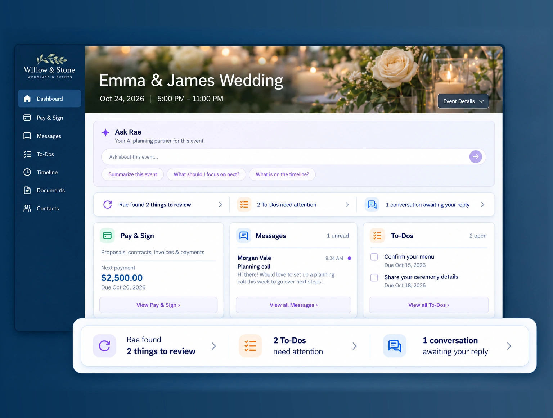
Task: Check off 'Share your ceremony details' to-do
Action: tap(374, 277)
